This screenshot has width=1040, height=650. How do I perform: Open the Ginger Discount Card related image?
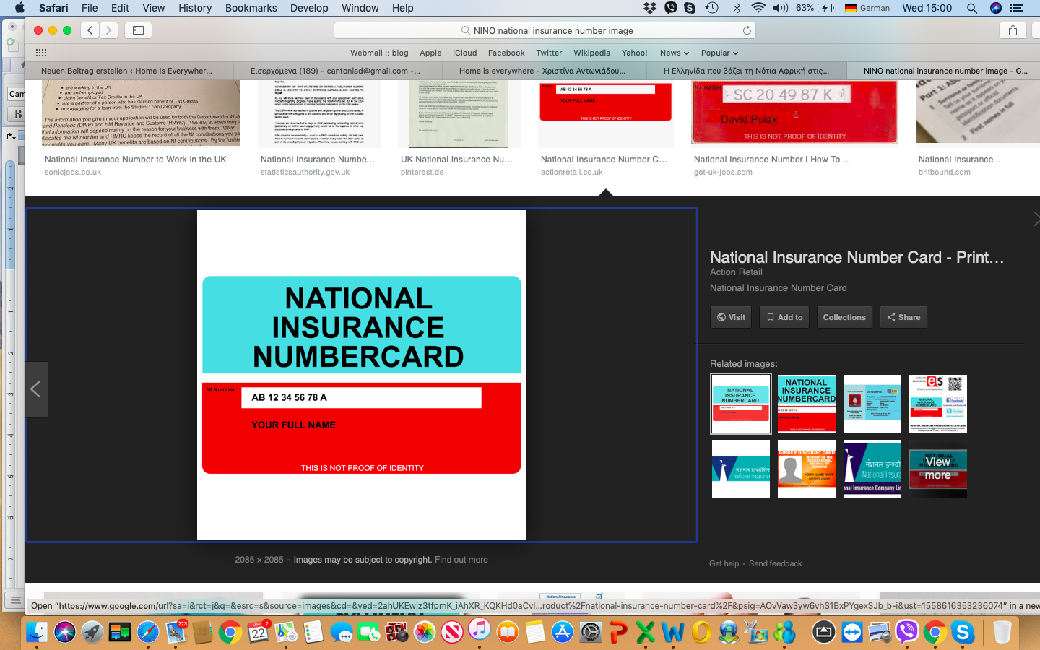point(807,469)
